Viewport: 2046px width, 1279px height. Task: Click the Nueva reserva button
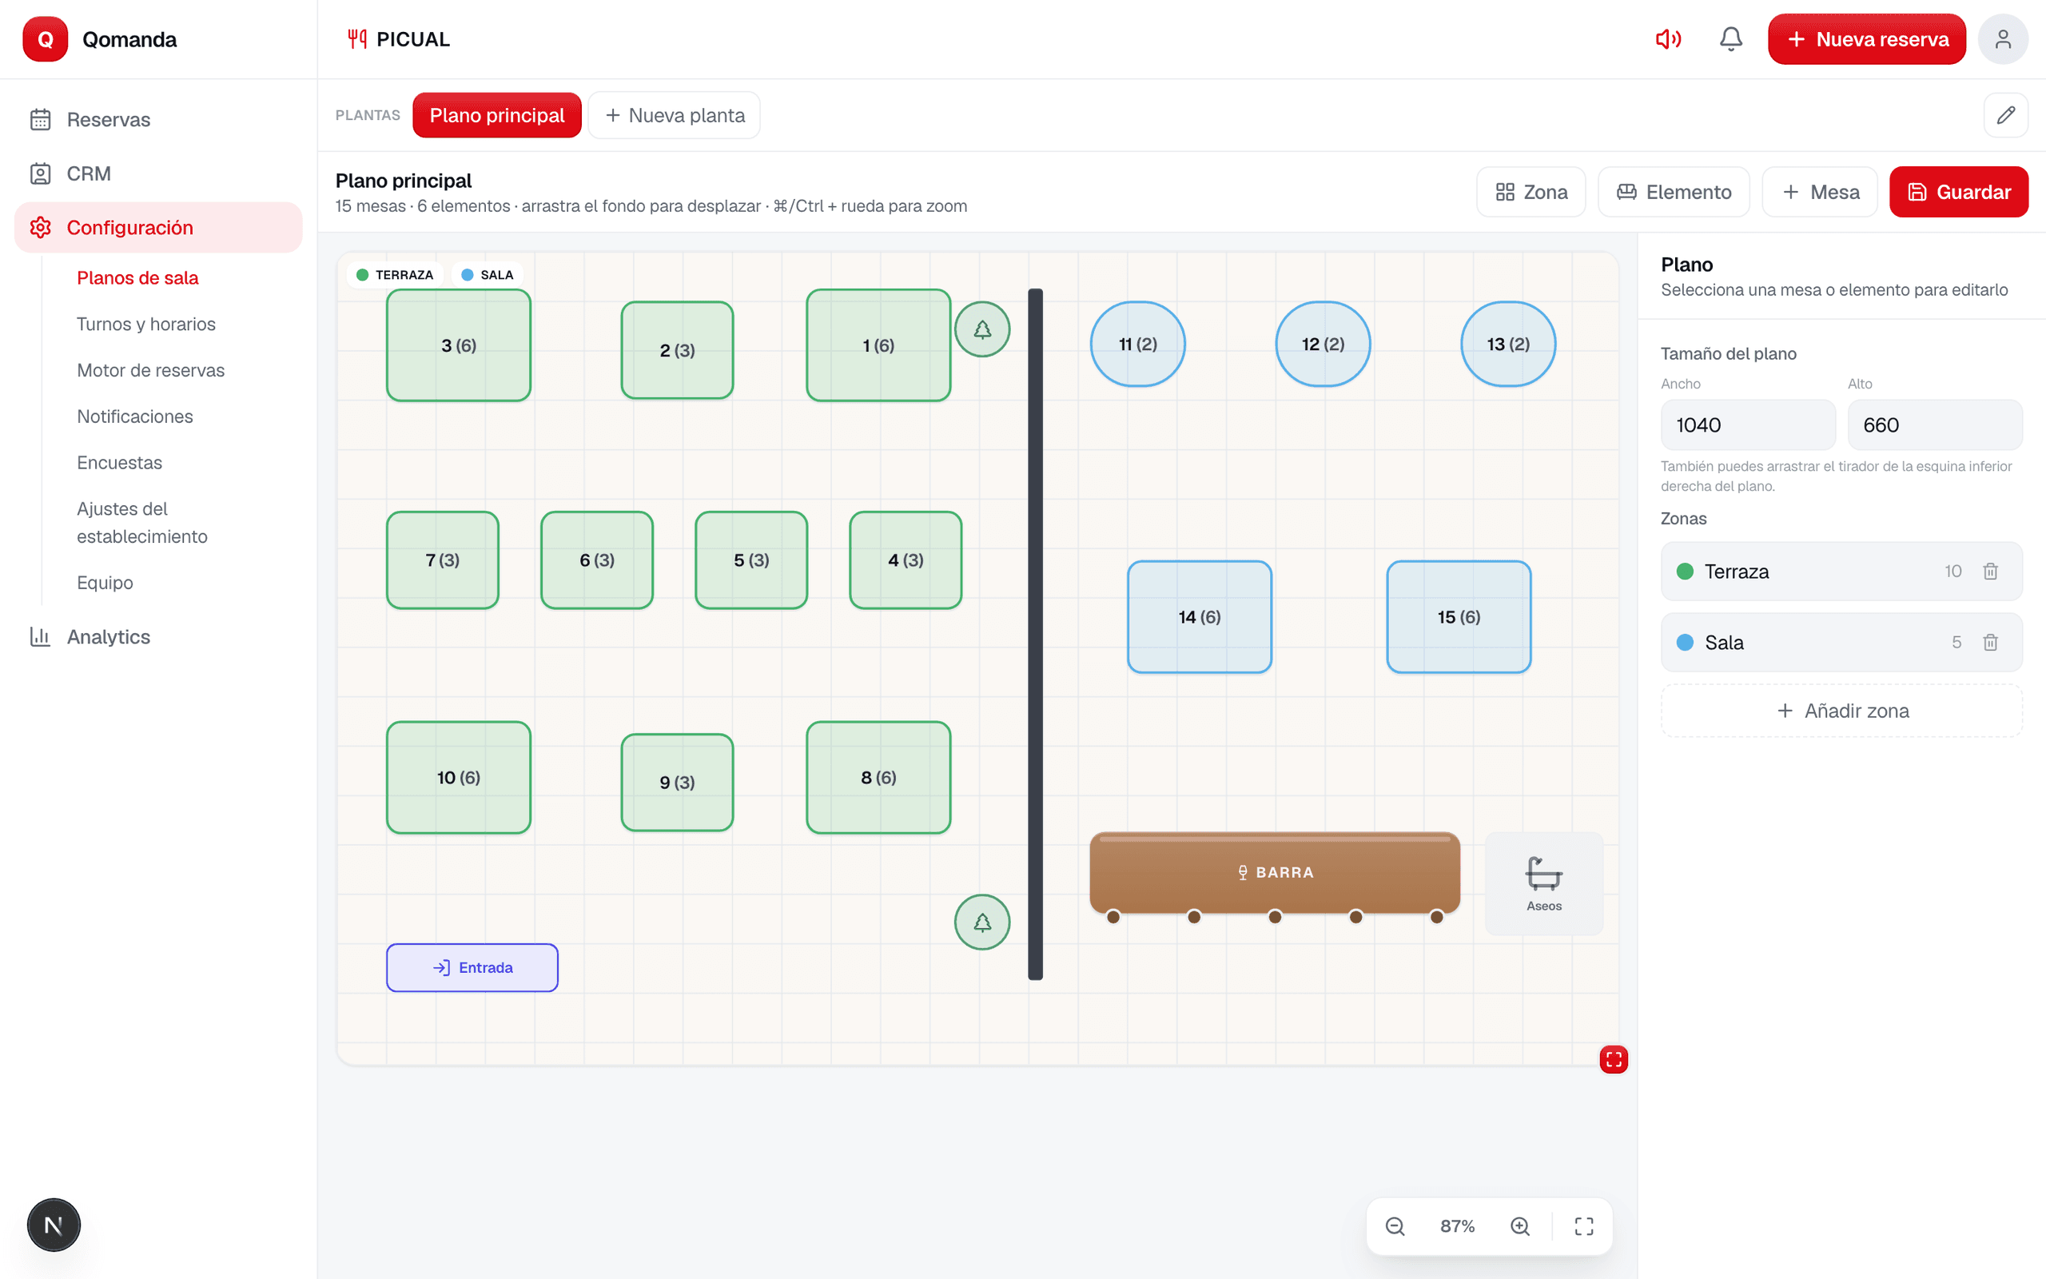(x=1866, y=39)
